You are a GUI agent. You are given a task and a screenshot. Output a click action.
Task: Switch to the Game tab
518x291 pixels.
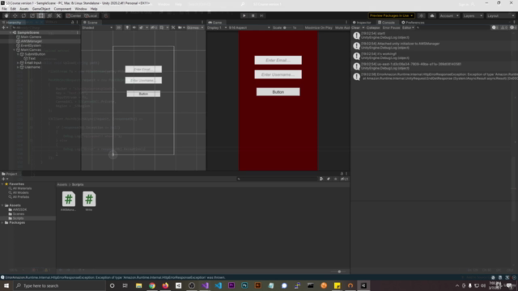coord(215,23)
